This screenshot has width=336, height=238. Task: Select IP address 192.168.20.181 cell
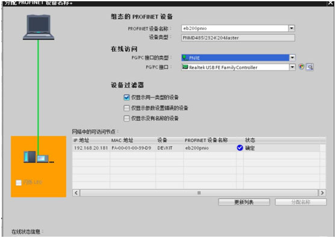coord(91,148)
